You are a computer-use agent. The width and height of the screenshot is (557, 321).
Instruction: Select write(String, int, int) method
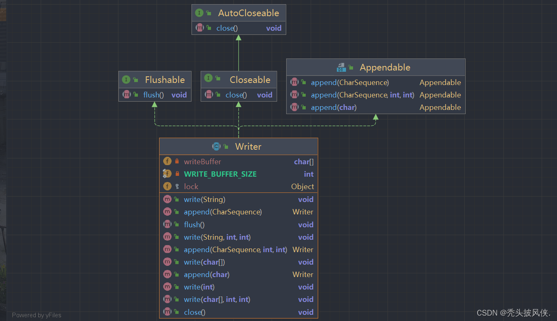238,237
